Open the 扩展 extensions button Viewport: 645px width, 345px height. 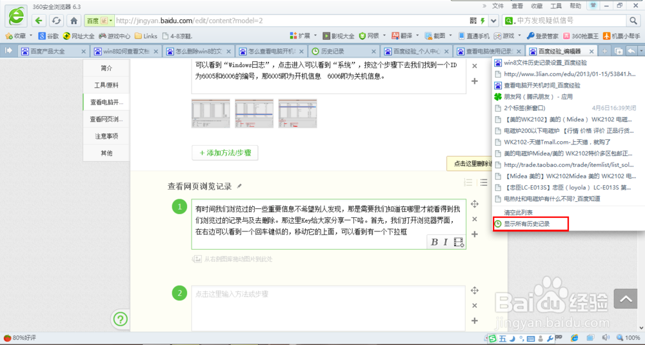(x=300, y=35)
